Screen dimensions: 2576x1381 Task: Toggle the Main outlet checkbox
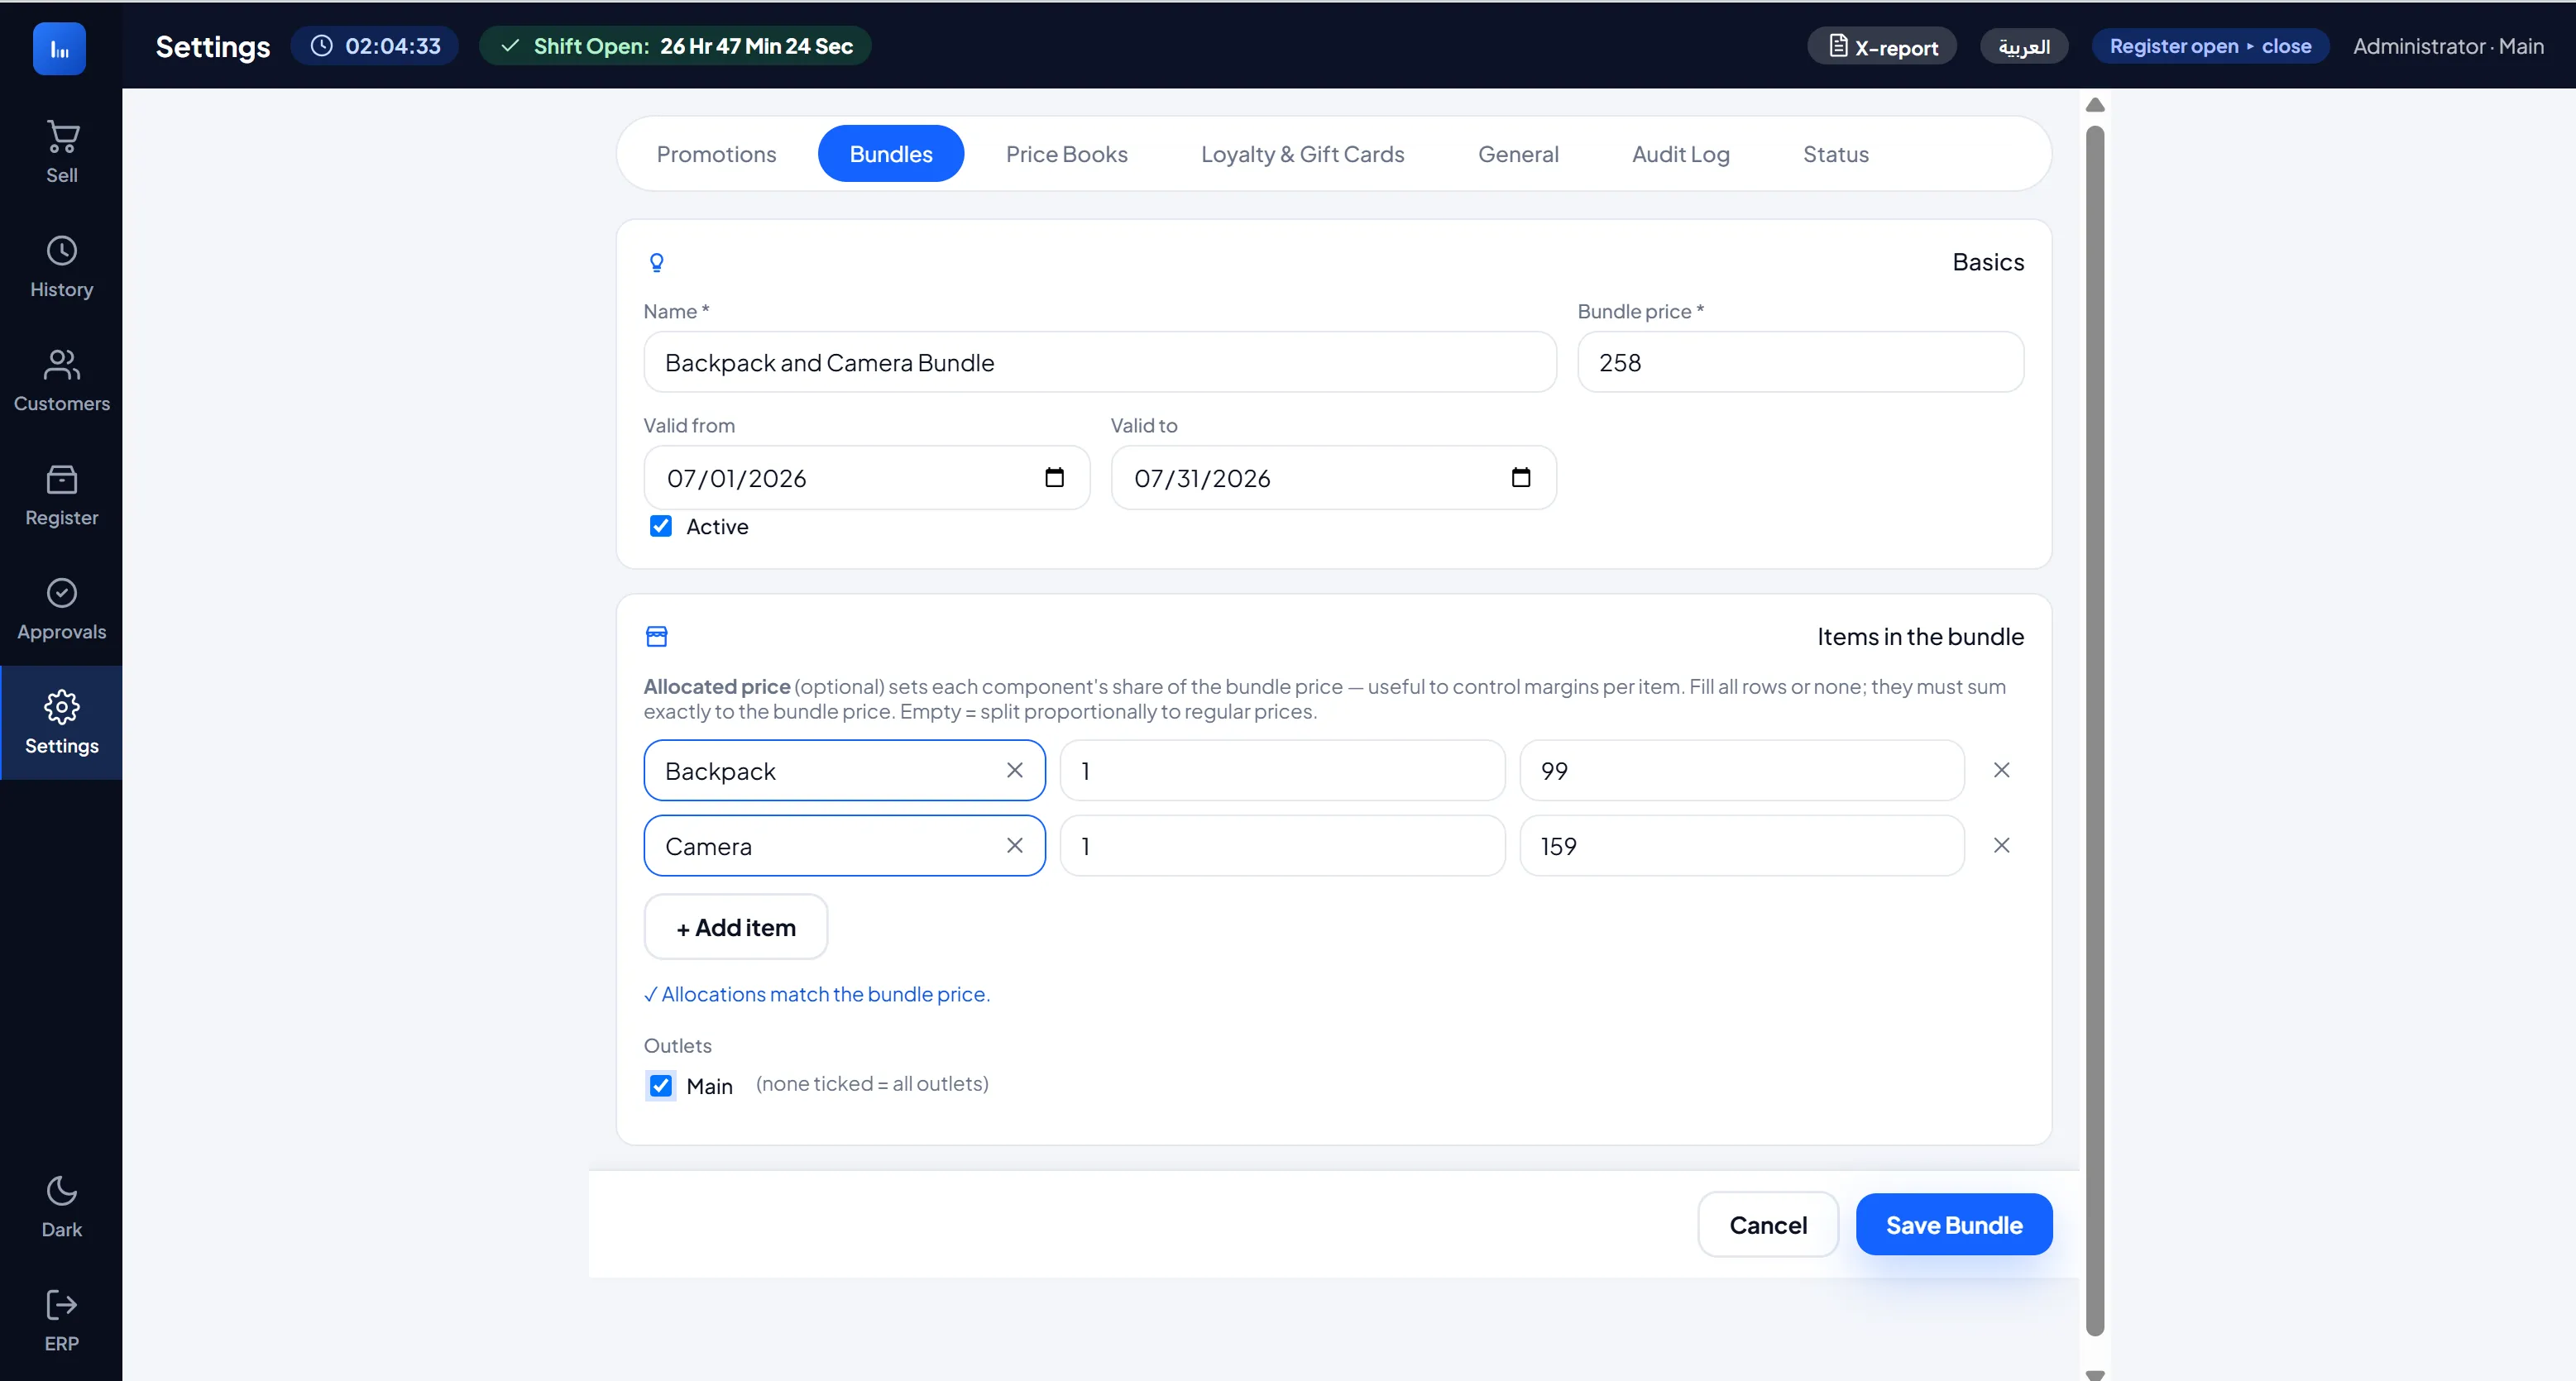[x=661, y=1085]
